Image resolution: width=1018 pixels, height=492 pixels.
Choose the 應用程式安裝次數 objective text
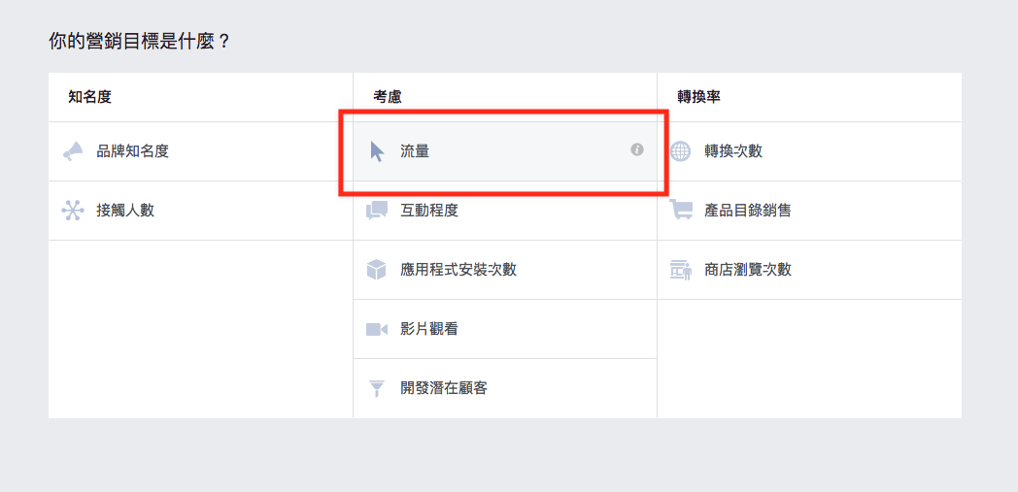(x=458, y=270)
